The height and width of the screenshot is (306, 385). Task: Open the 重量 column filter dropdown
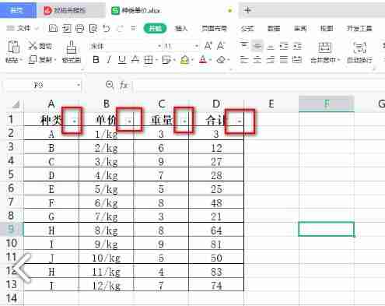[184, 121]
